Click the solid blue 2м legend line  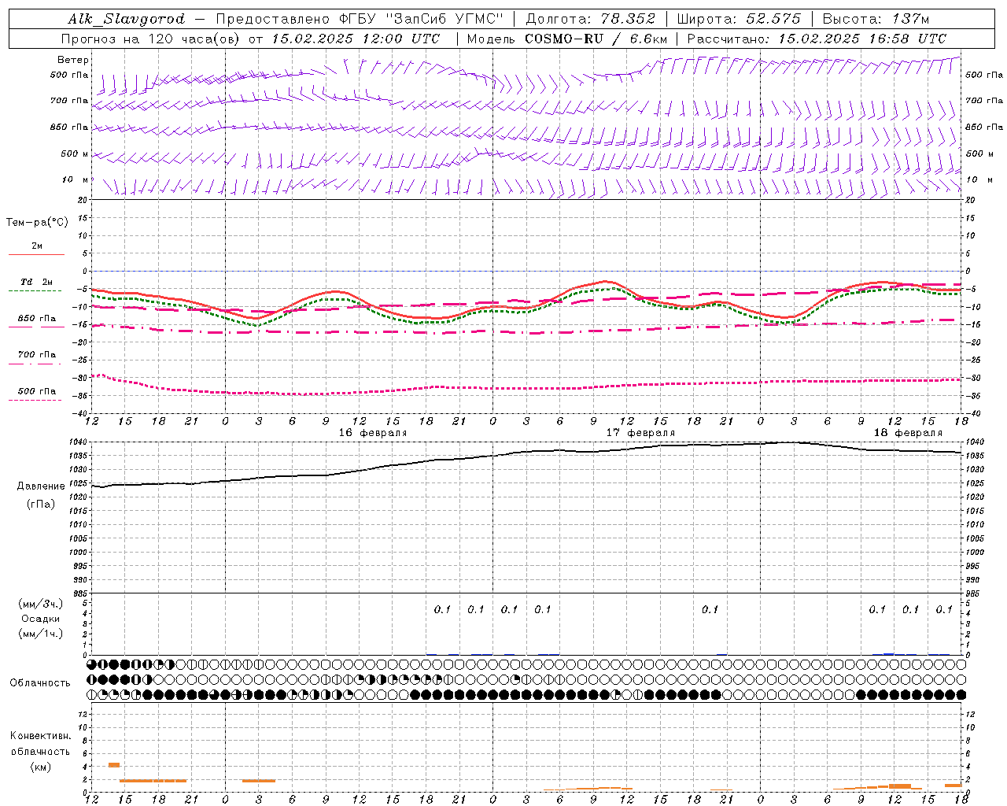pos(36,254)
